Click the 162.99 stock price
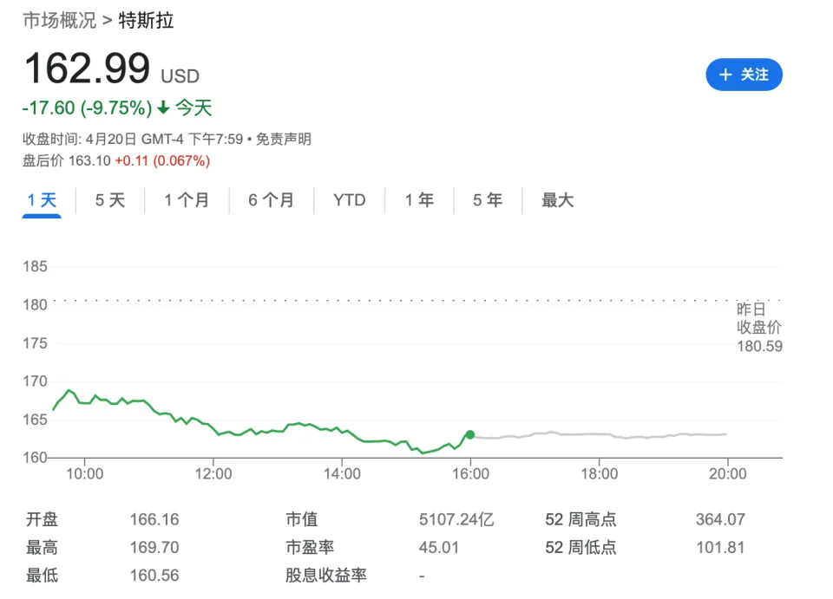This screenshot has height=599, width=833. click(x=87, y=68)
